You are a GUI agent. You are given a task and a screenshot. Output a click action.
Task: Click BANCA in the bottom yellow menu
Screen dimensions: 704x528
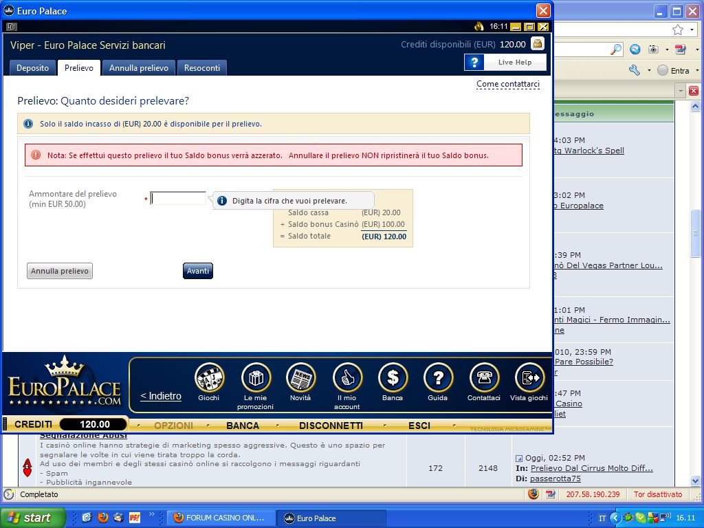[243, 426]
